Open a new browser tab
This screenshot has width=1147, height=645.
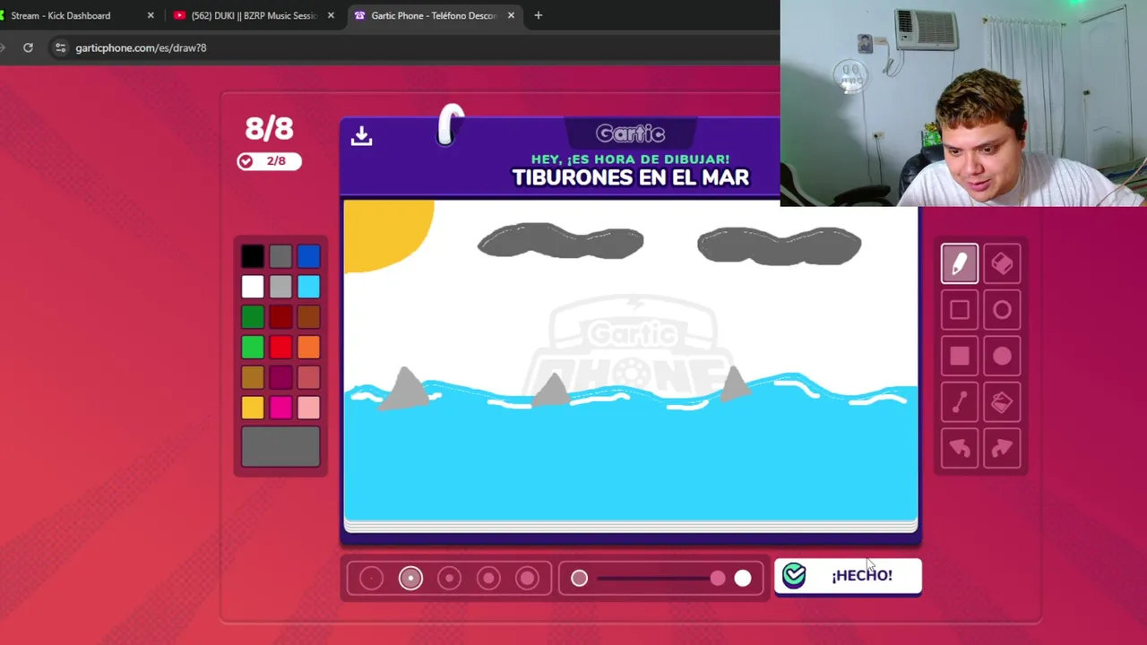[538, 15]
